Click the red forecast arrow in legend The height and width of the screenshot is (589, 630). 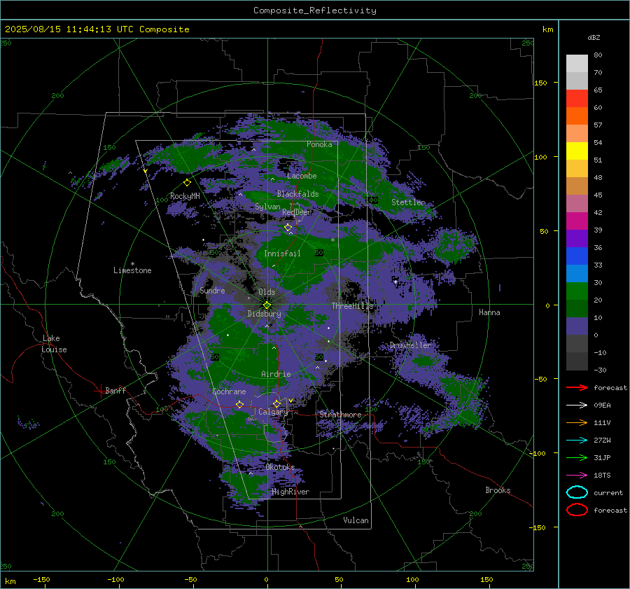[577, 387]
